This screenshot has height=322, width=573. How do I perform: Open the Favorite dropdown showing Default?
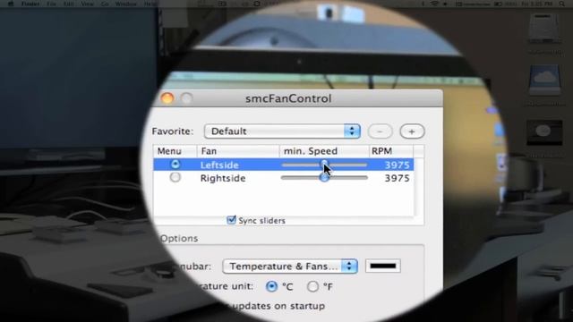pos(282,131)
